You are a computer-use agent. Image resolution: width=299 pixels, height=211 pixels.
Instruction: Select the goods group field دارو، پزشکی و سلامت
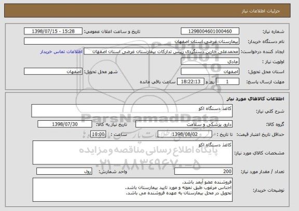(184, 124)
